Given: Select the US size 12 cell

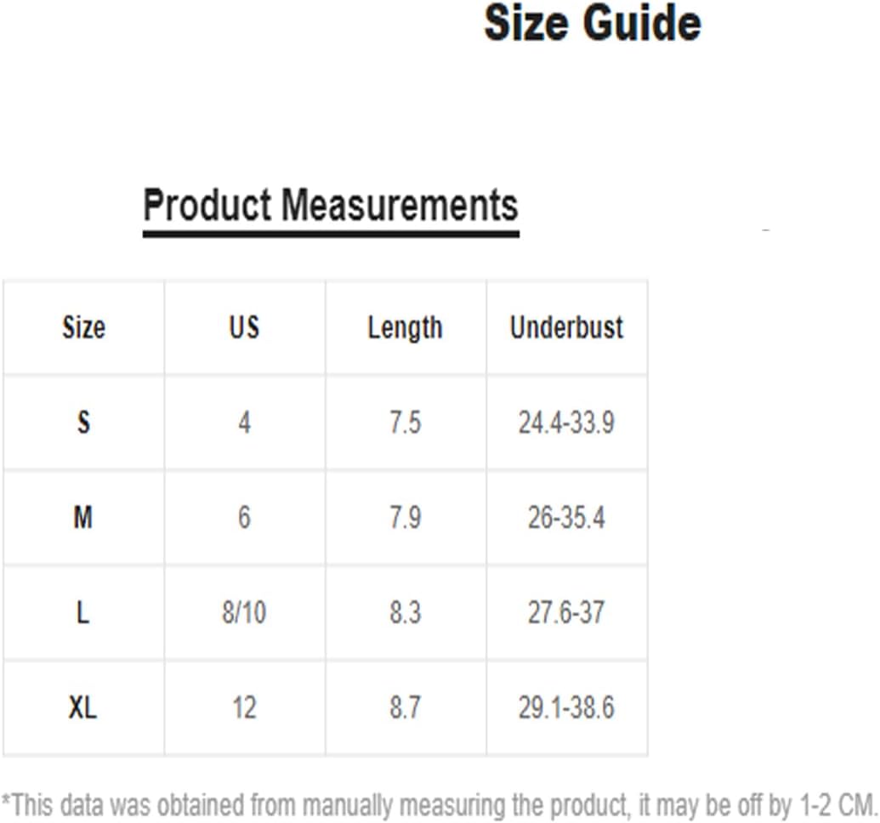Looking at the screenshot, I should [x=244, y=707].
